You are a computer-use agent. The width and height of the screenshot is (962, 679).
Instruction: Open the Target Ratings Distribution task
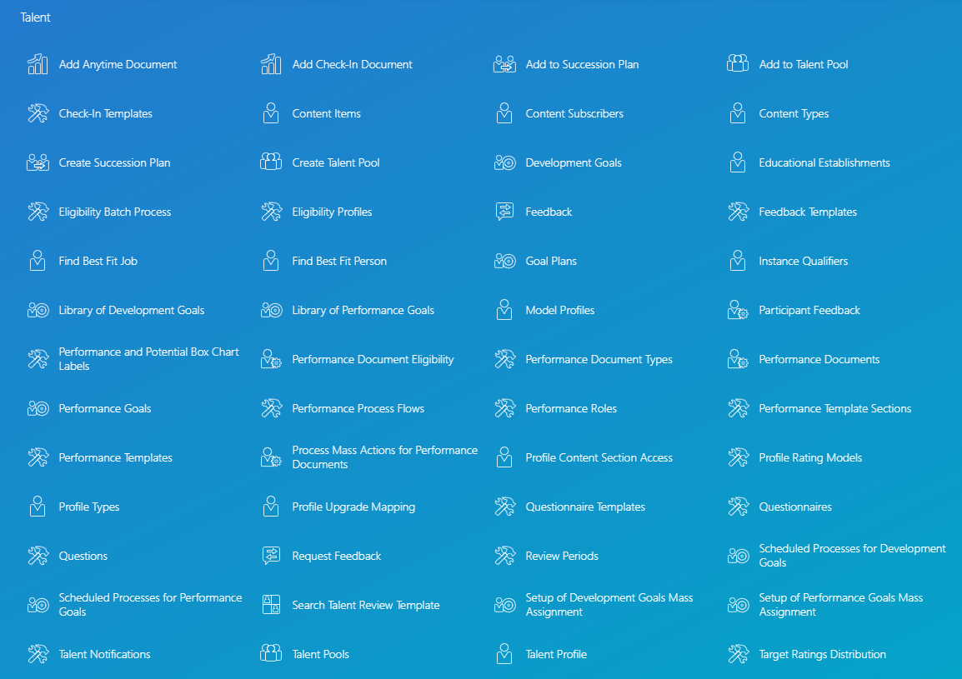click(x=822, y=654)
